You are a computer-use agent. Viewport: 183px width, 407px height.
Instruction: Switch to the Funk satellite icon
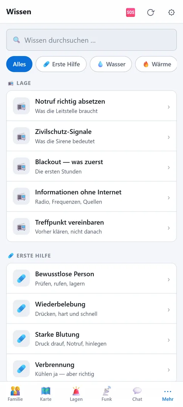(x=106, y=391)
